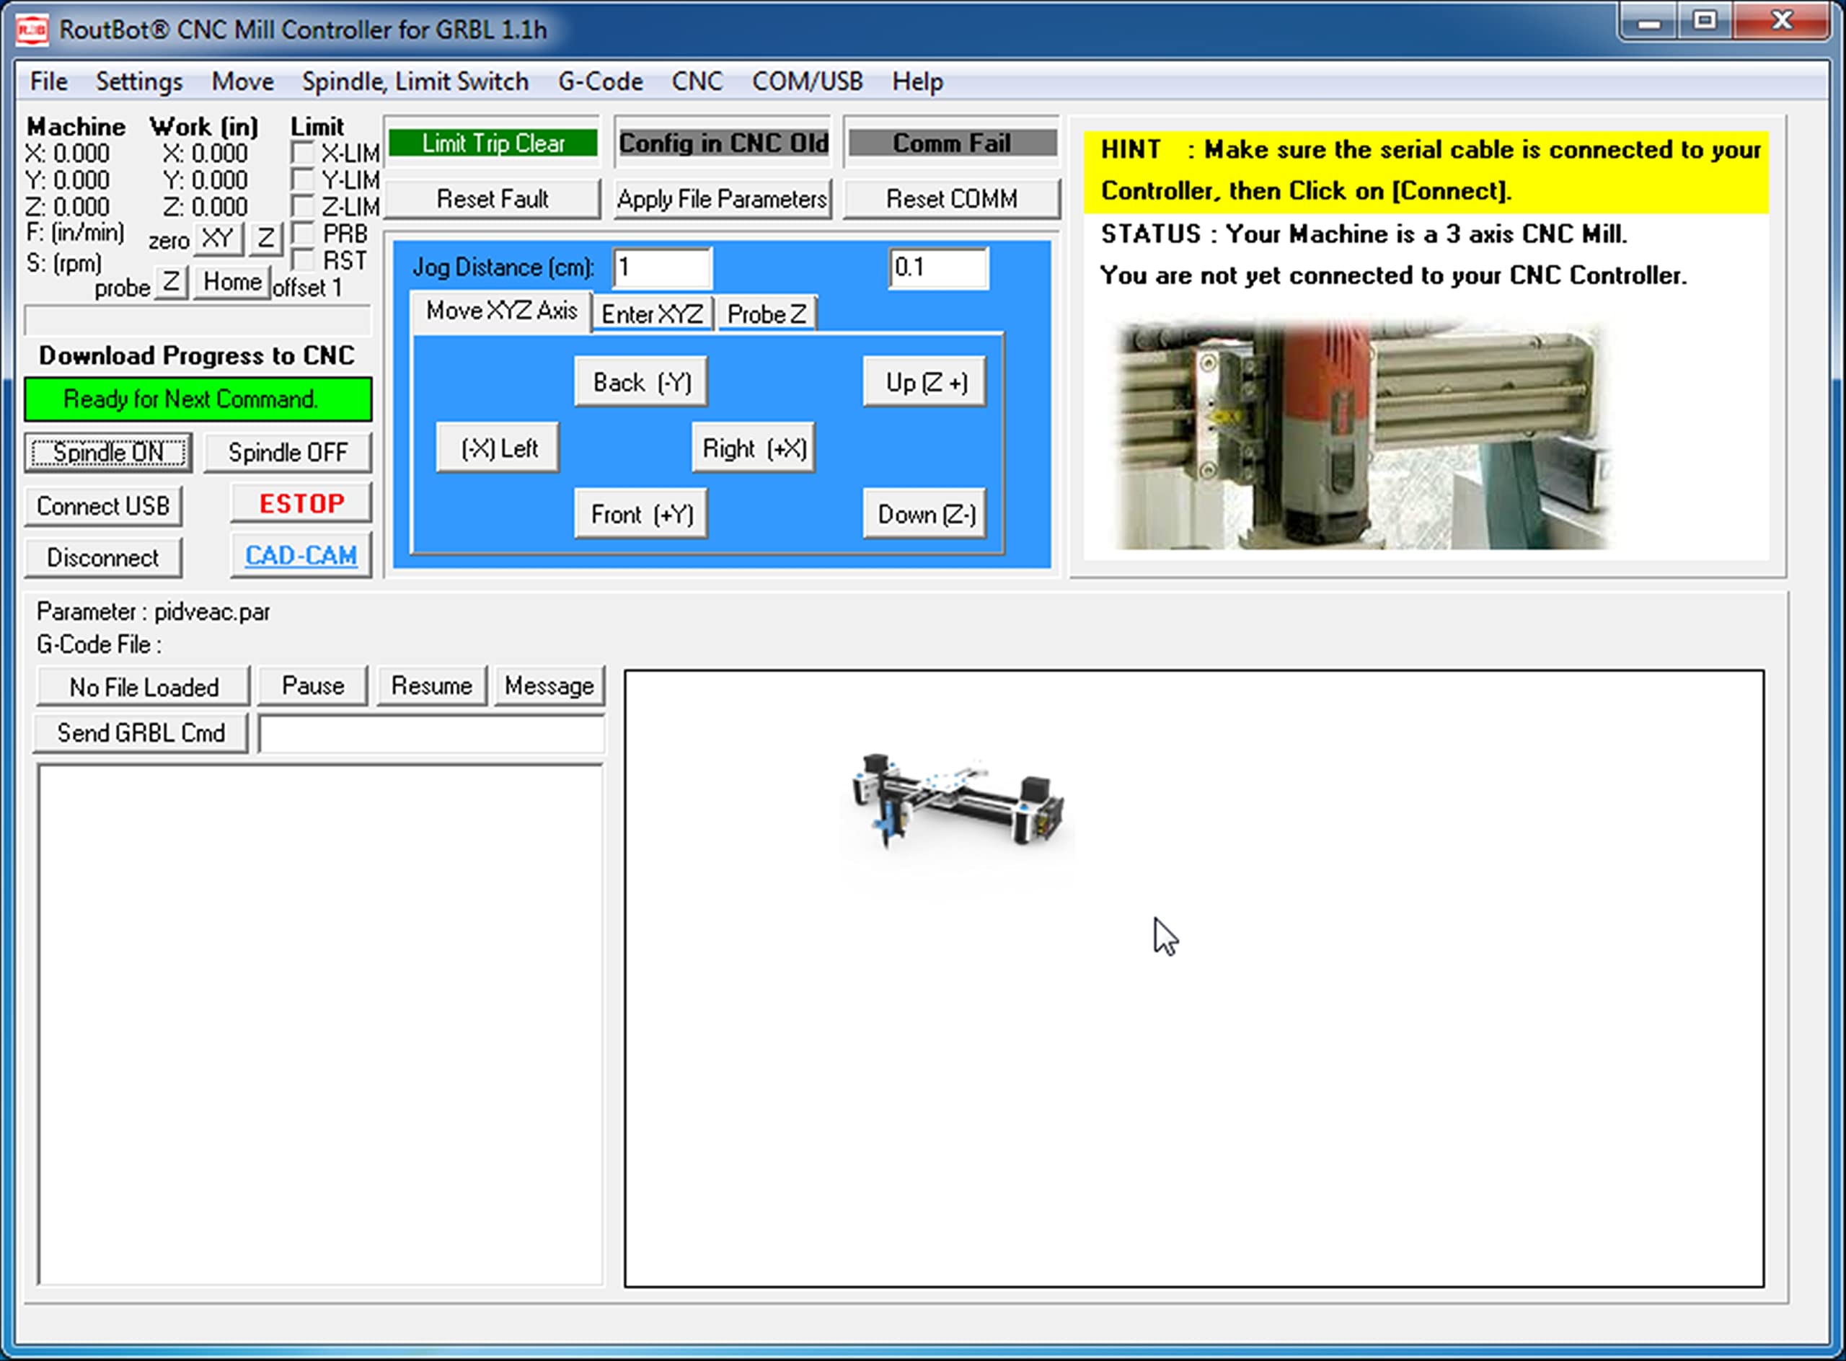Click Connect USB button
Screen dimensions: 1846x1361
(103, 506)
